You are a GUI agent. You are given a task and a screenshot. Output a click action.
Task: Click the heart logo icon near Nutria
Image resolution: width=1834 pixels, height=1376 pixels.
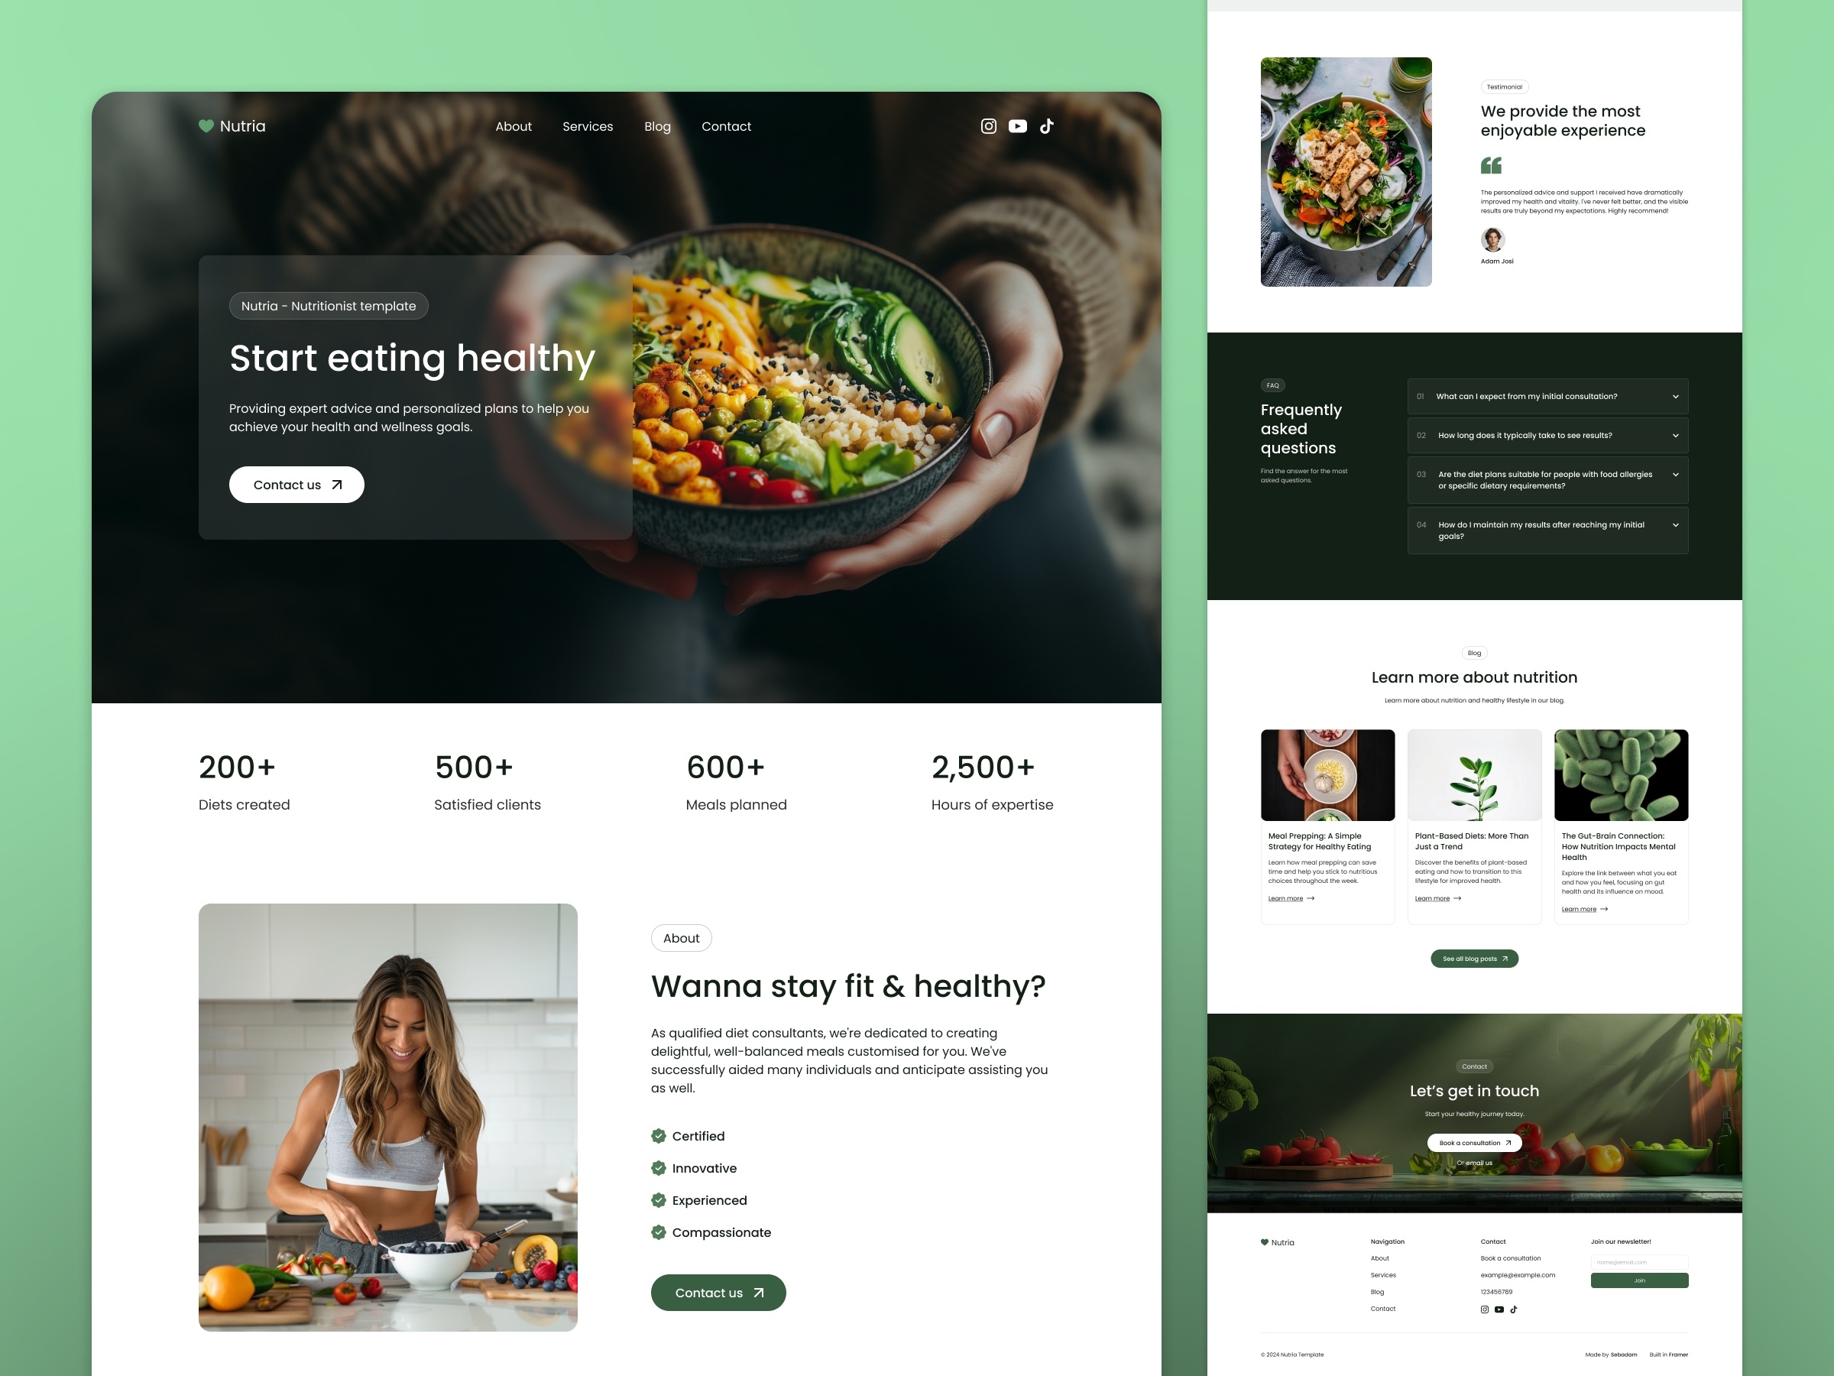tap(198, 125)
